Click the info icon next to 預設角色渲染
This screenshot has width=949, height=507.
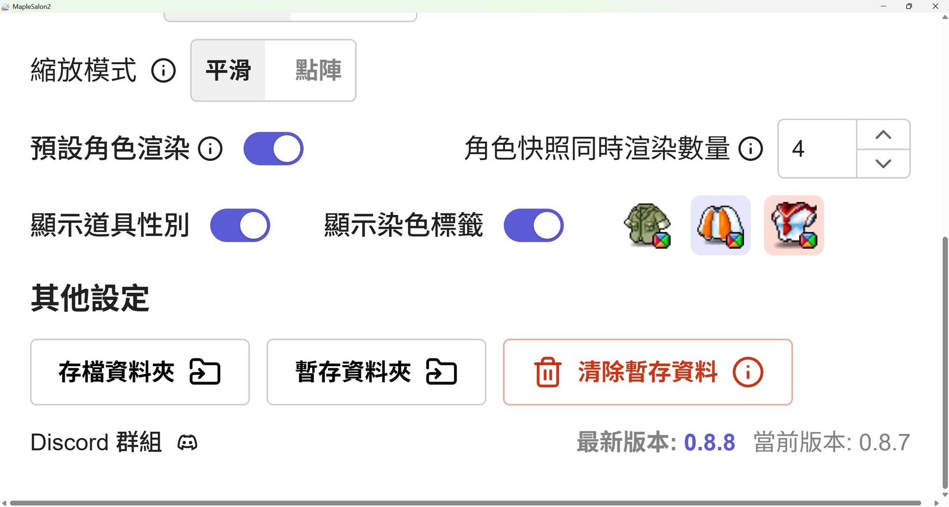[x=210, y=148]
